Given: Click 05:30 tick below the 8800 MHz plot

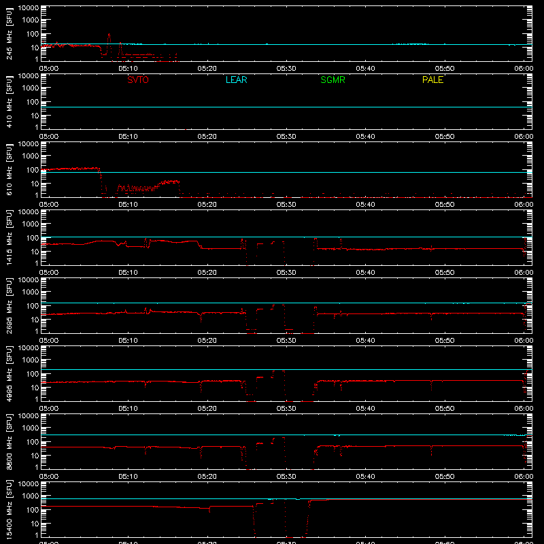Looking at the screenshot, I should [286, 477].
